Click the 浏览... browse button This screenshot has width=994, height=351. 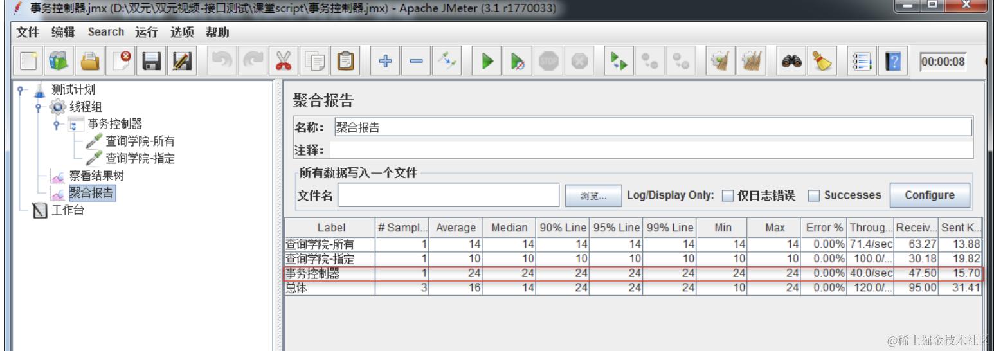(593, 195)
